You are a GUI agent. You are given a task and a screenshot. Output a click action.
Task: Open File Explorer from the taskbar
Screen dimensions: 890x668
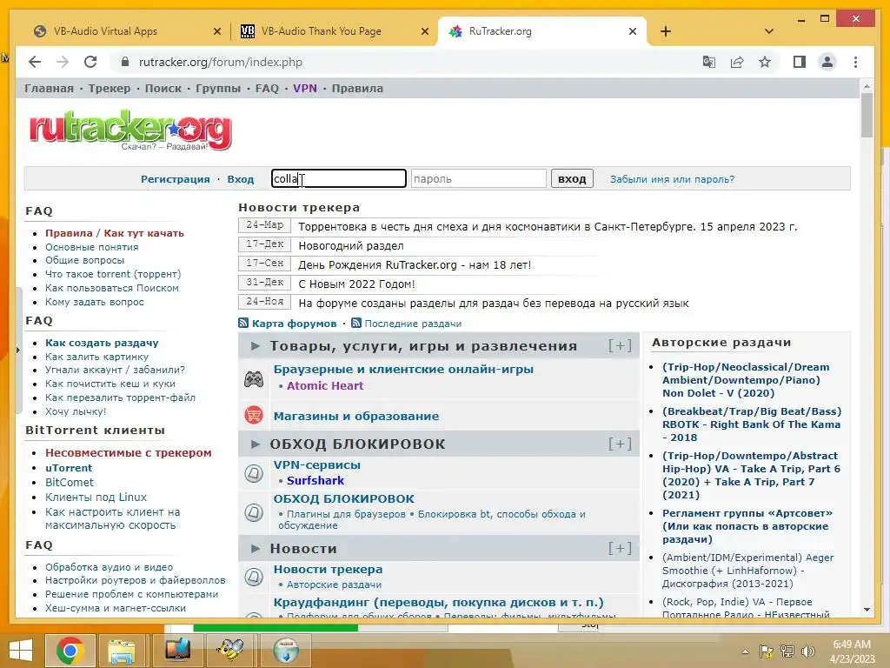tap(122, 651)
